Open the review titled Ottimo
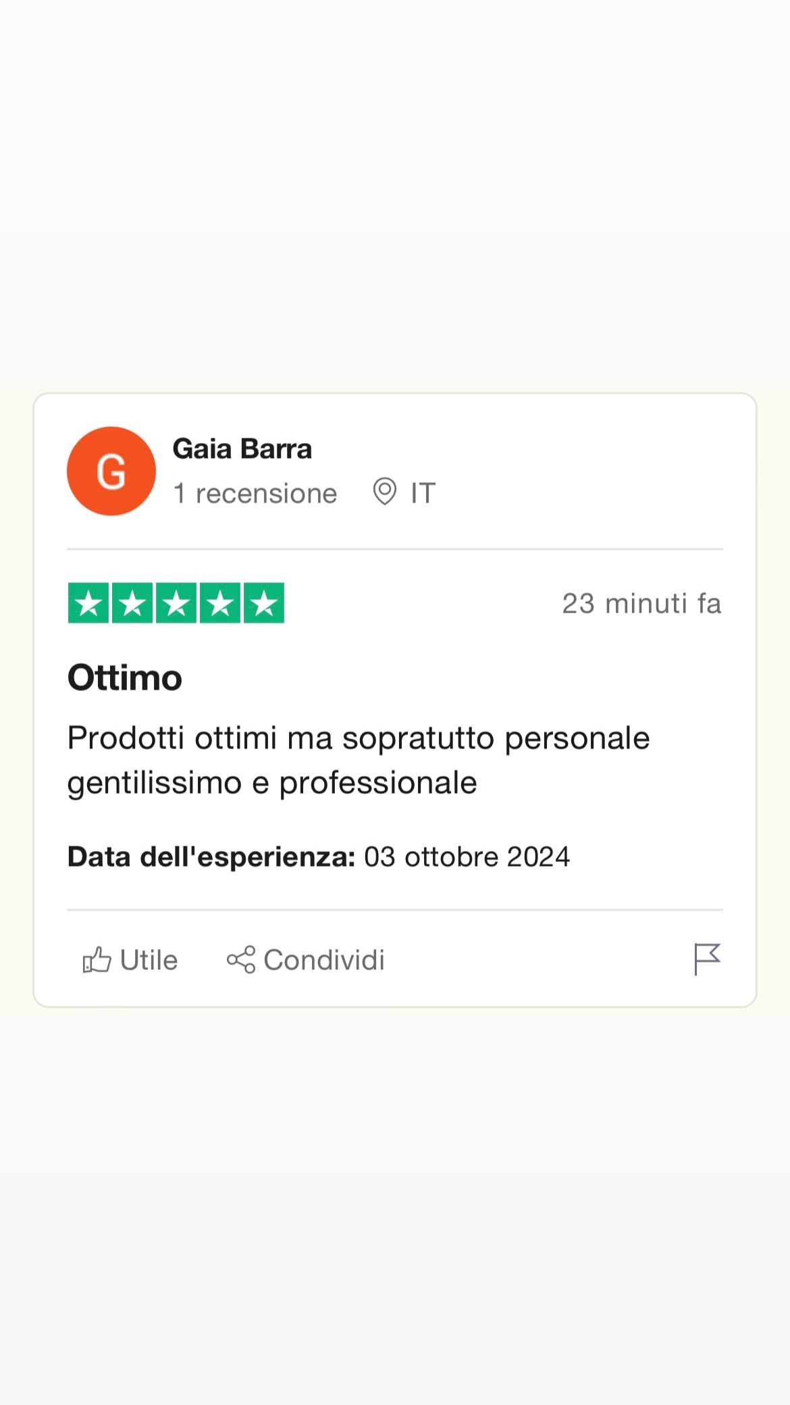Viewport: 790px width, 1405px height. [125, 678]
